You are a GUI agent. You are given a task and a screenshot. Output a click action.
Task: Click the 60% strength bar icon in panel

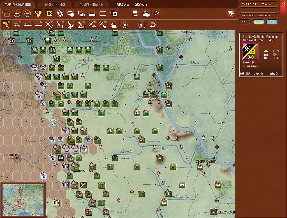point(266,51)
